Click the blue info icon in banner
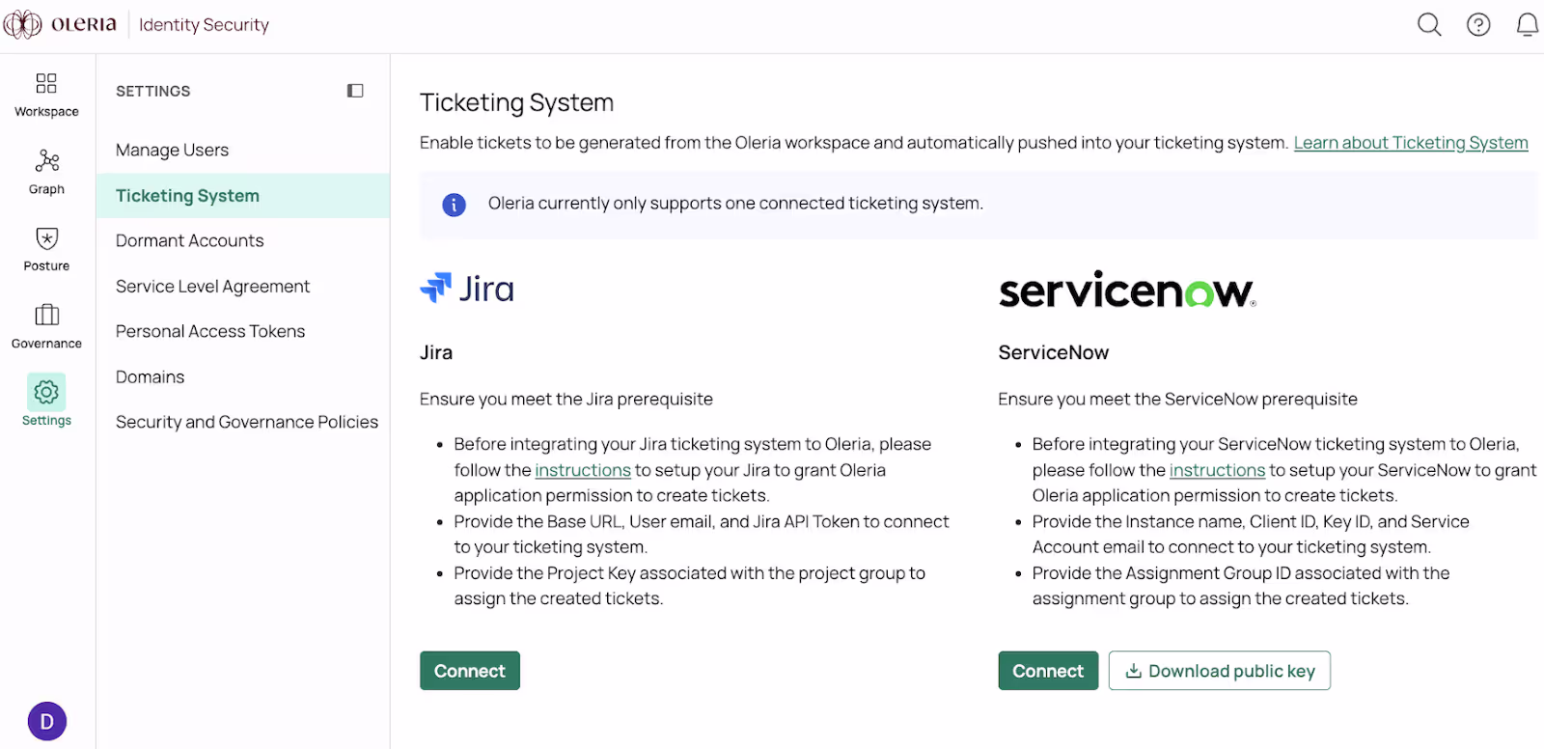 [x=454, y=205]
